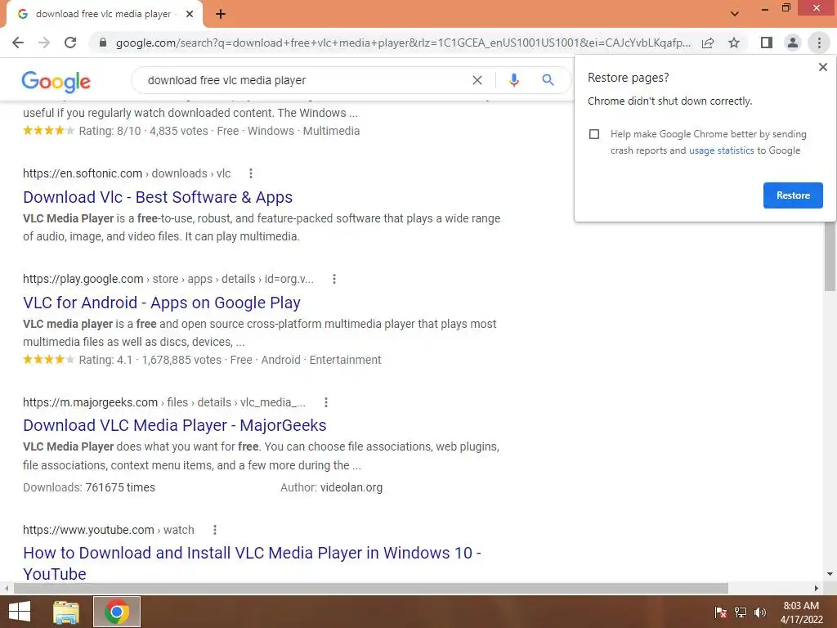Check the crash reports sending checkbox
The height and width of the screenshot is (628, 837).
pyautogui.click(x=594, y=134)
